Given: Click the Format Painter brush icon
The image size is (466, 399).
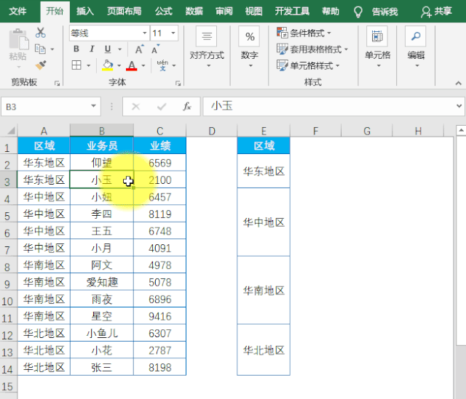Looking at the screenshot, I should tap(40, 65).
